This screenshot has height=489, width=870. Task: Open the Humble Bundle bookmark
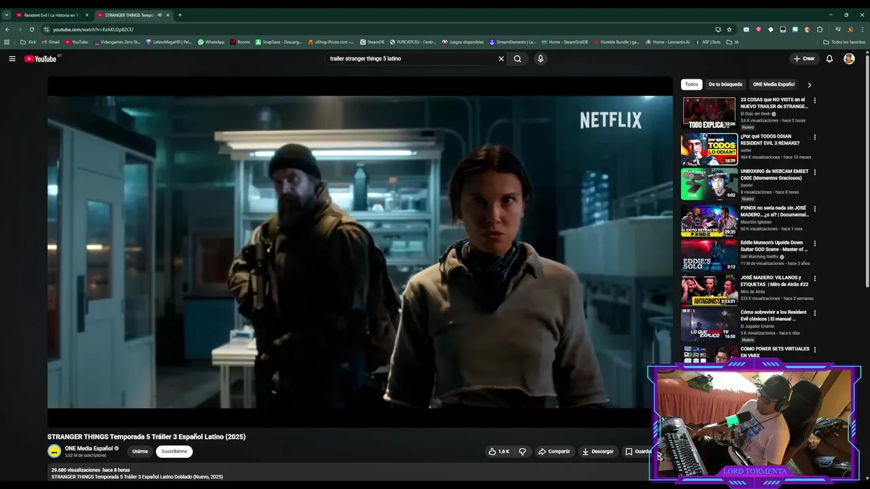click(616, 42)
